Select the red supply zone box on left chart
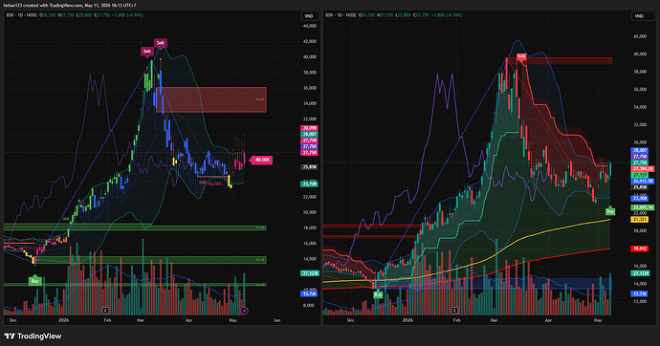Viewport: 660px width, 346px height. 210,99
